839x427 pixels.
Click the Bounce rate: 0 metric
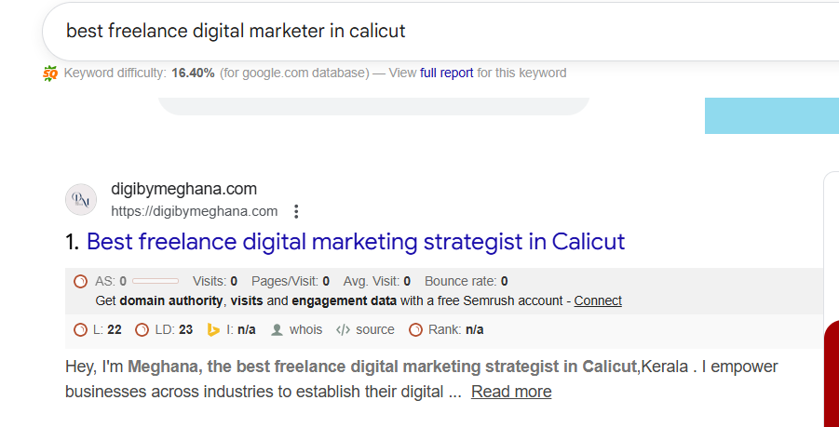[x=466, y=281]
